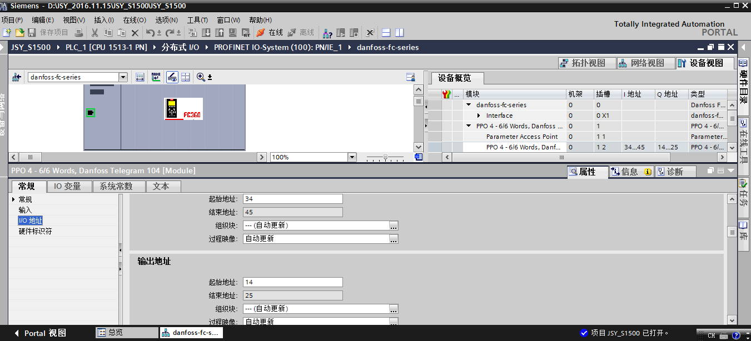Viewport: 751px width, 341px height.
Task: Open the Hardware catalog side panel
Action: click(x=744, y=88)
